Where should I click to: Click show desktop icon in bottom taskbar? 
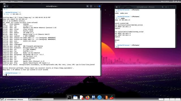[x=2, y=100]
